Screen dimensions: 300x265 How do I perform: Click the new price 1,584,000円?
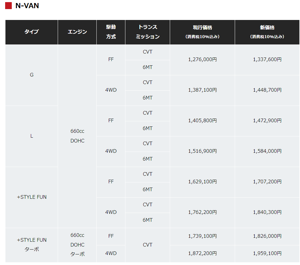[267, 151]
